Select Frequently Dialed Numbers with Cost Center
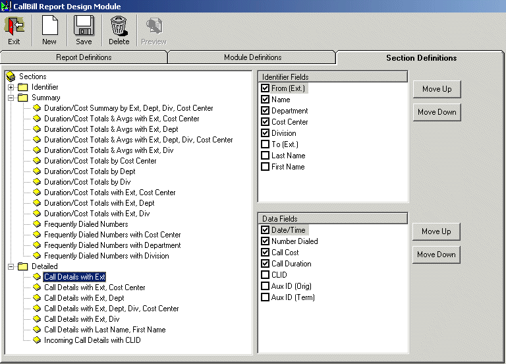Viewport: 506px width, 364px height. [112, 235]
